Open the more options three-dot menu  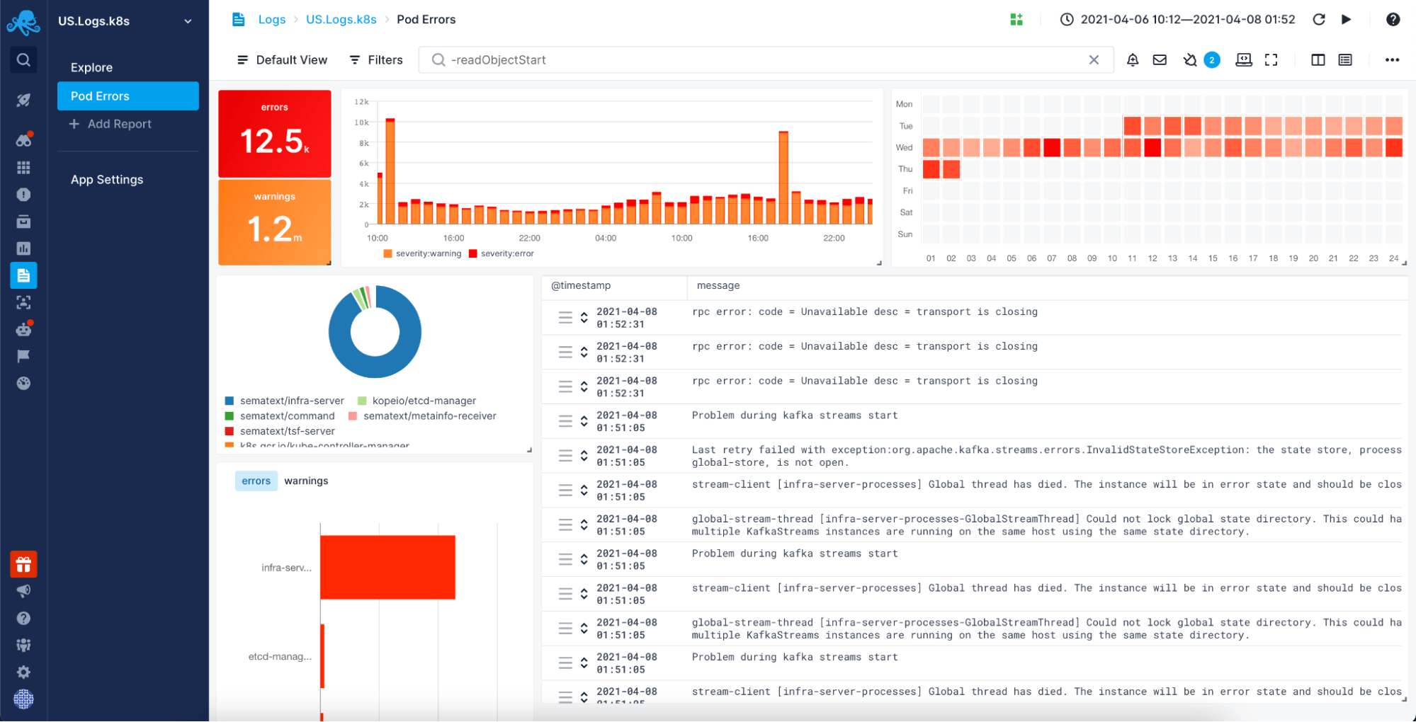pyautogui.click(x=1393, y=60)
